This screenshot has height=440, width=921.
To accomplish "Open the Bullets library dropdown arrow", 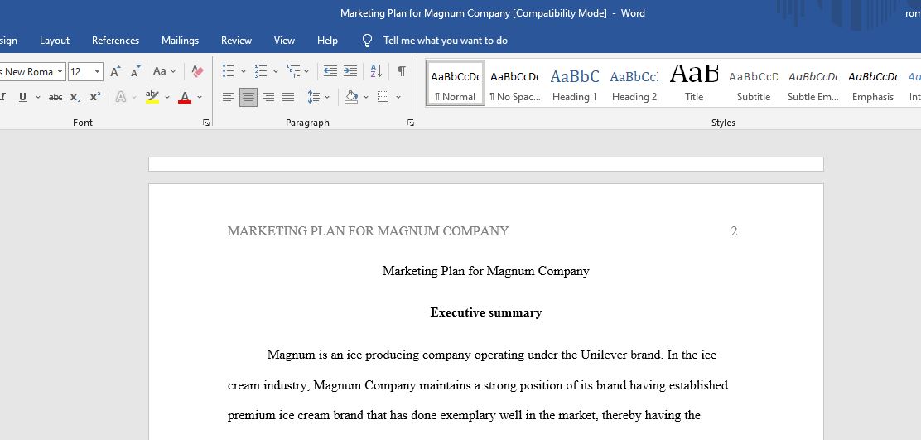I will point(244,71).
